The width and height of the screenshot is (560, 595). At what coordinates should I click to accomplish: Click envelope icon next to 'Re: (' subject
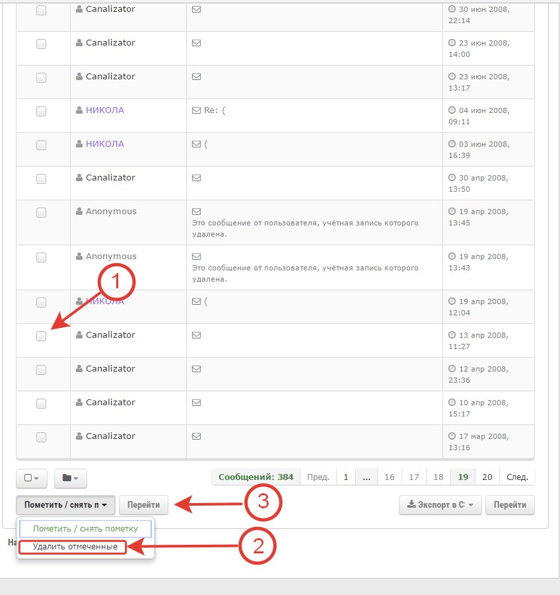[x=196, y=110]
